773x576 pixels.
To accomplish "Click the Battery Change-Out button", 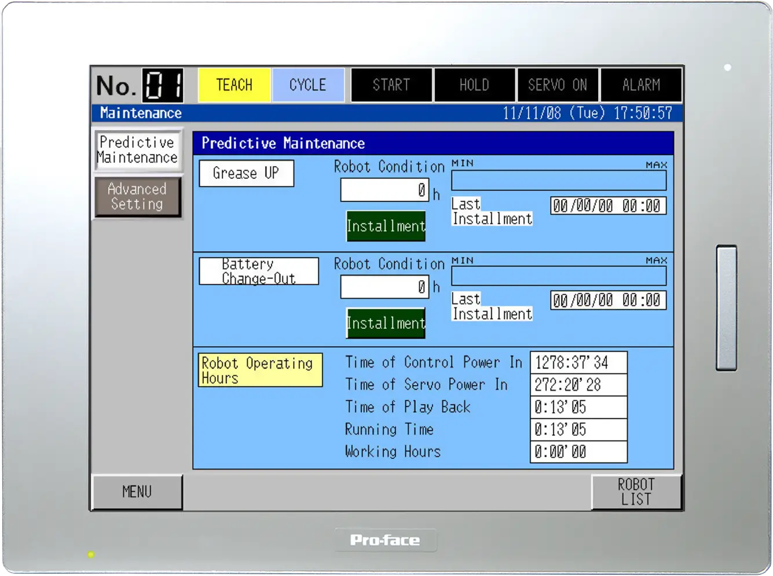I will click(259, 271).
